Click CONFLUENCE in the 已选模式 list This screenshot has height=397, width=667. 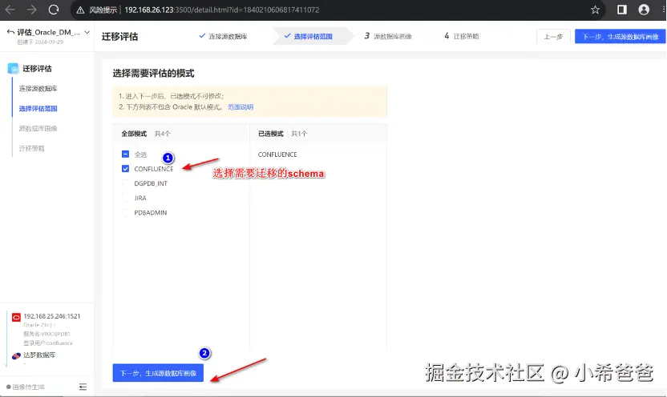(x=277, y=154)
